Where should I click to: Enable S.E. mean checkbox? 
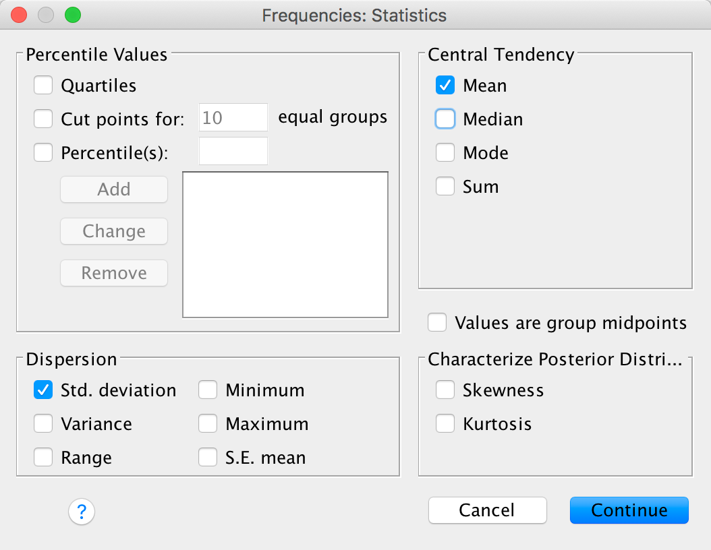[x=208, y=458]
